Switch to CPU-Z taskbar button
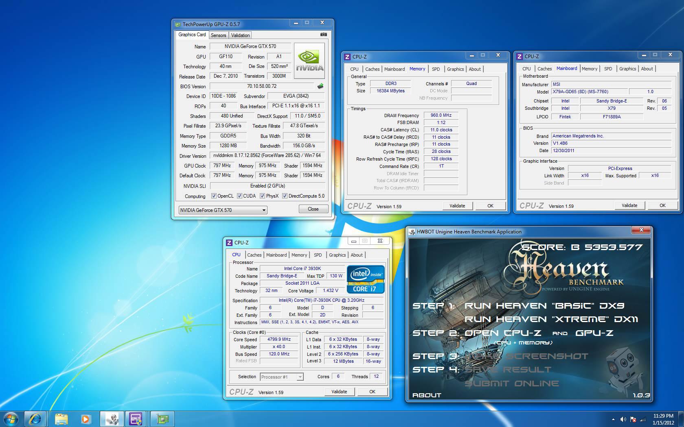684x427 pixels. (136, 419)
